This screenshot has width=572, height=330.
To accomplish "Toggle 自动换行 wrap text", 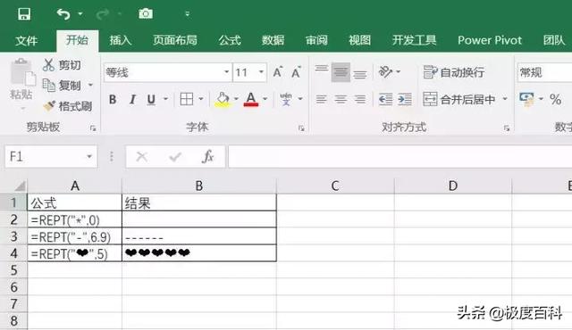I will 454,72.
